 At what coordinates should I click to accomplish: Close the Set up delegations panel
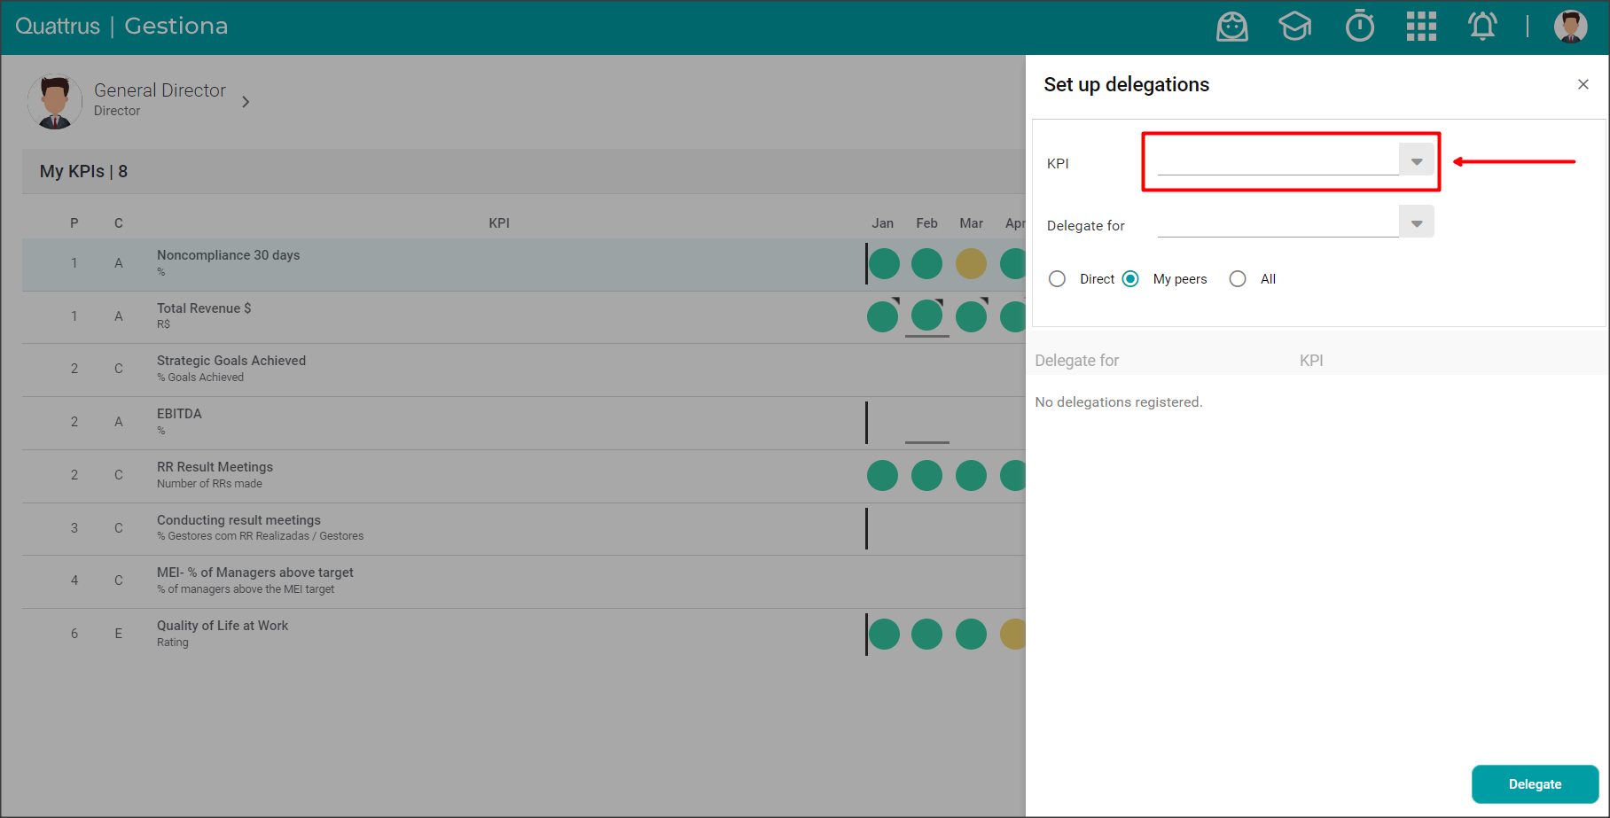coord(1583,84)
